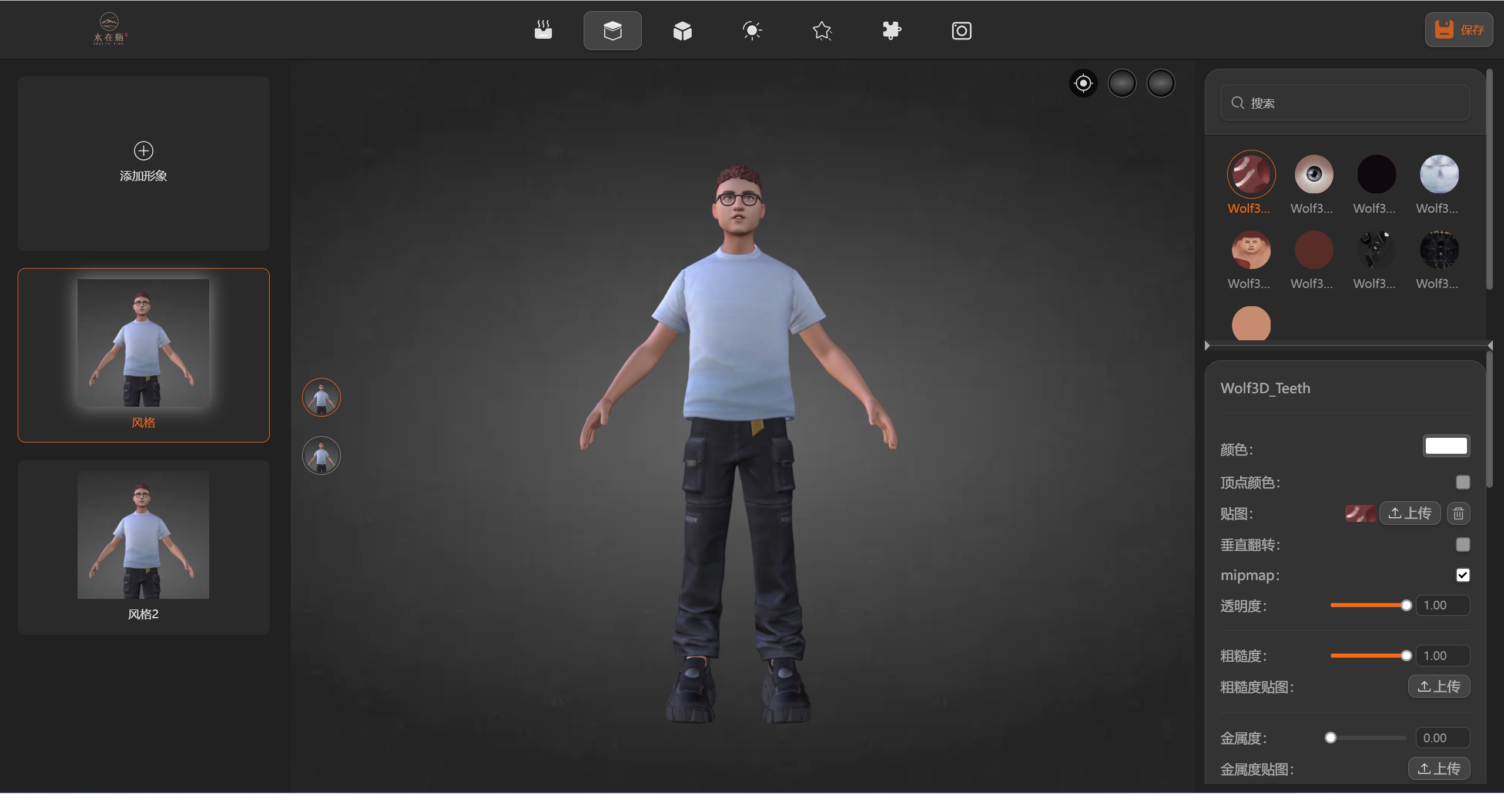The width and height of the screenshot is (1504, 794).
Task: Click the 添加形象 label
Action: tap(143, 176)
